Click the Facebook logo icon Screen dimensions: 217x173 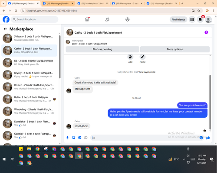(6, 19)
